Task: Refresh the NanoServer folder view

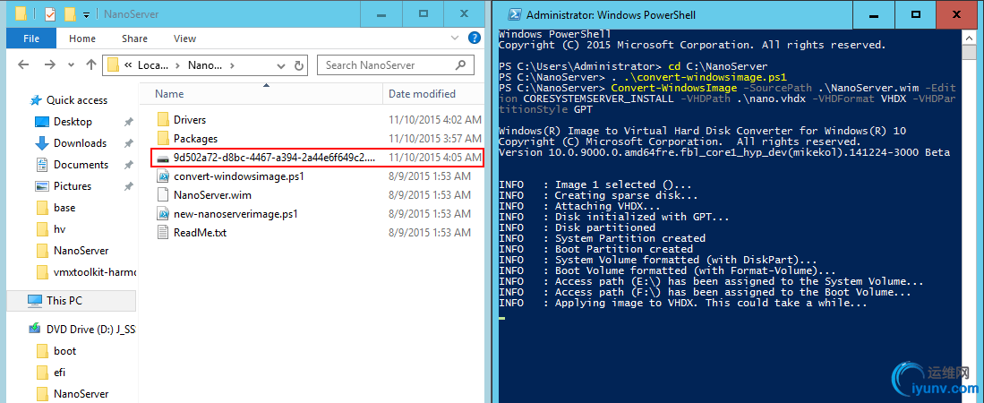Action: [x=299, y=65]
